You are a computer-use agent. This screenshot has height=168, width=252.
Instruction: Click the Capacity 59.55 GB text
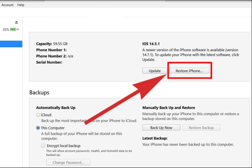[51, 44]
